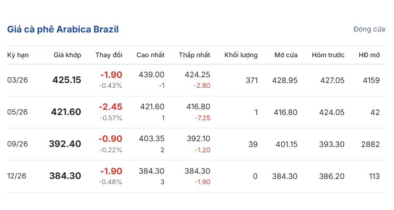
Task: Click the 'Giá khớp' column header
Action: [67, 55]
